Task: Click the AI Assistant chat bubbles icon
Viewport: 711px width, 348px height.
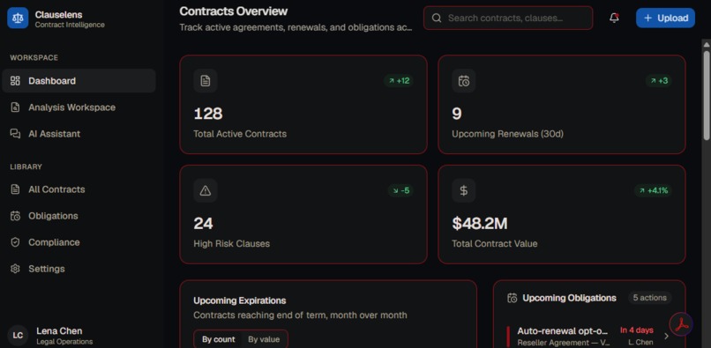Action: coord(15,134)
